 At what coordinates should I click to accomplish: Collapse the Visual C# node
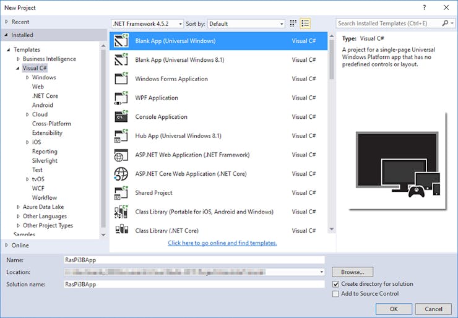[x=18, y=68]
